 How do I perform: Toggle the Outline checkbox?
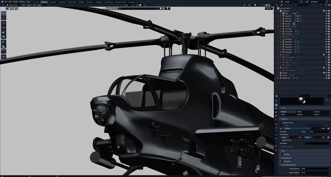point(281,144)
